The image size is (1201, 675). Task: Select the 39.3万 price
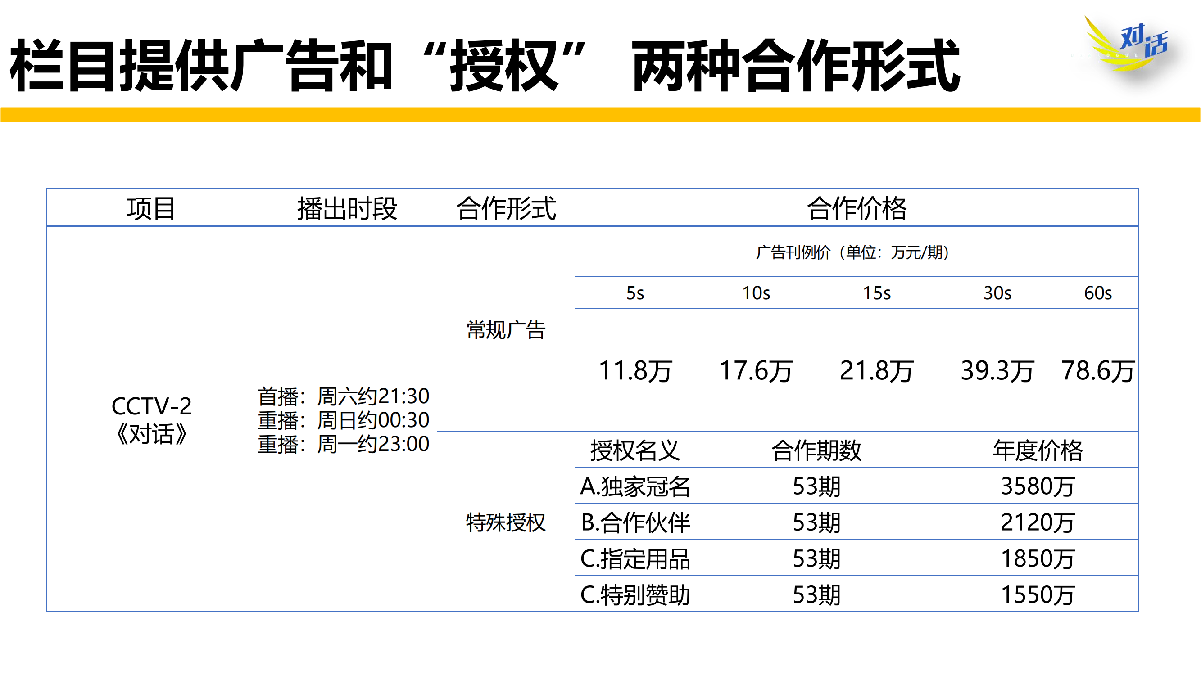(x=997, y=371)
